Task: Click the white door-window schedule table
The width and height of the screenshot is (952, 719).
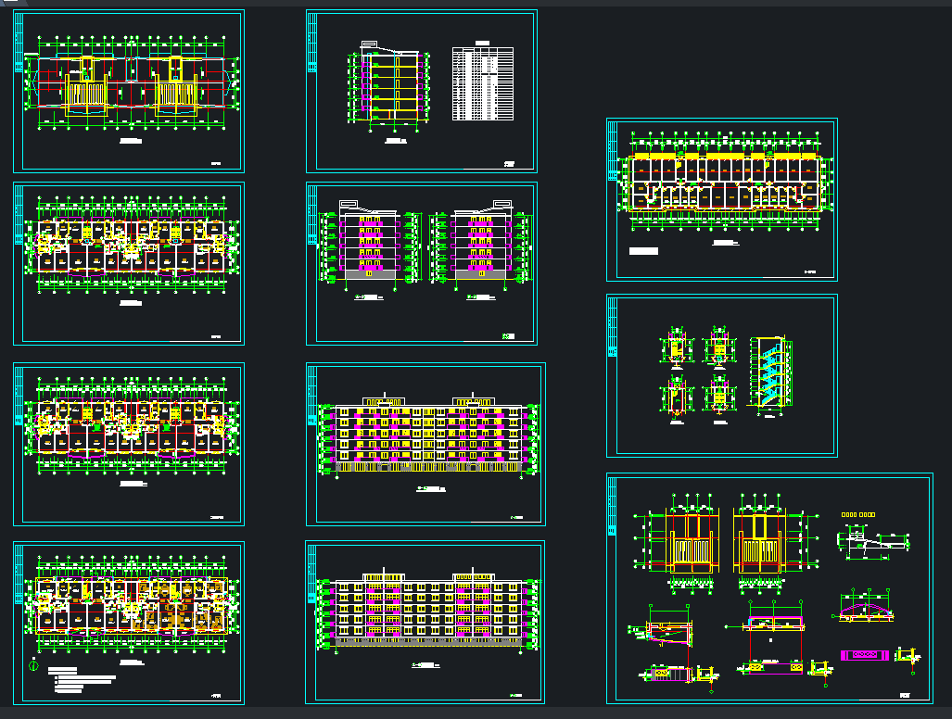Action: (x=483, y=82)
